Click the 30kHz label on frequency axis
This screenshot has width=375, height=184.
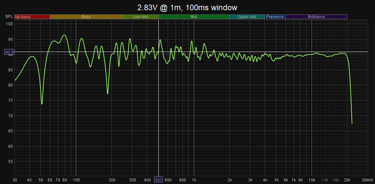[x=367, y=180]
